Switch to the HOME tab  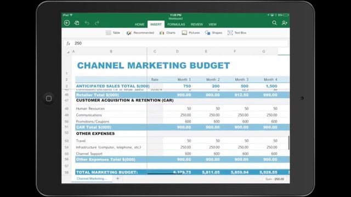tap(139, 24)
